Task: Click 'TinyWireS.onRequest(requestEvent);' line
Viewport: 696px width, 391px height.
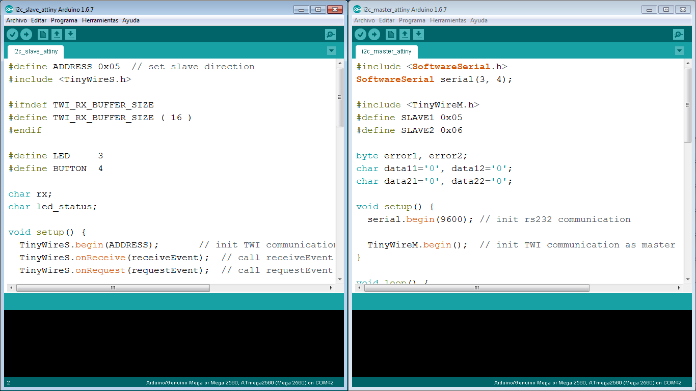Action: click(x=114, y=270)
